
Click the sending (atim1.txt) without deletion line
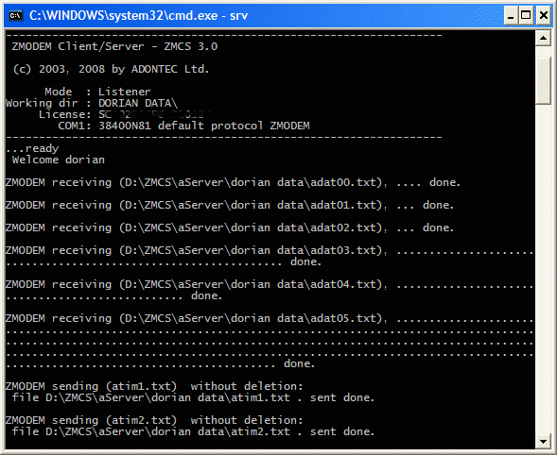pyautogui.click(x=154, y=386)
